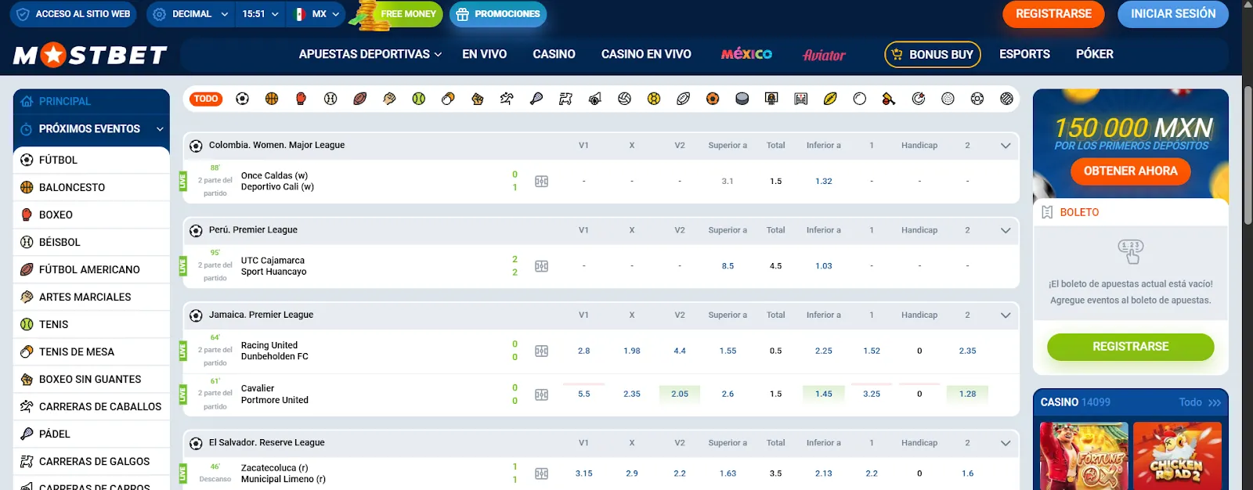Image resolution: width=1253 pixels, height=490 pixels.
Task: Select BALONCESTO in the sidebar
Action: click(92, 187)
